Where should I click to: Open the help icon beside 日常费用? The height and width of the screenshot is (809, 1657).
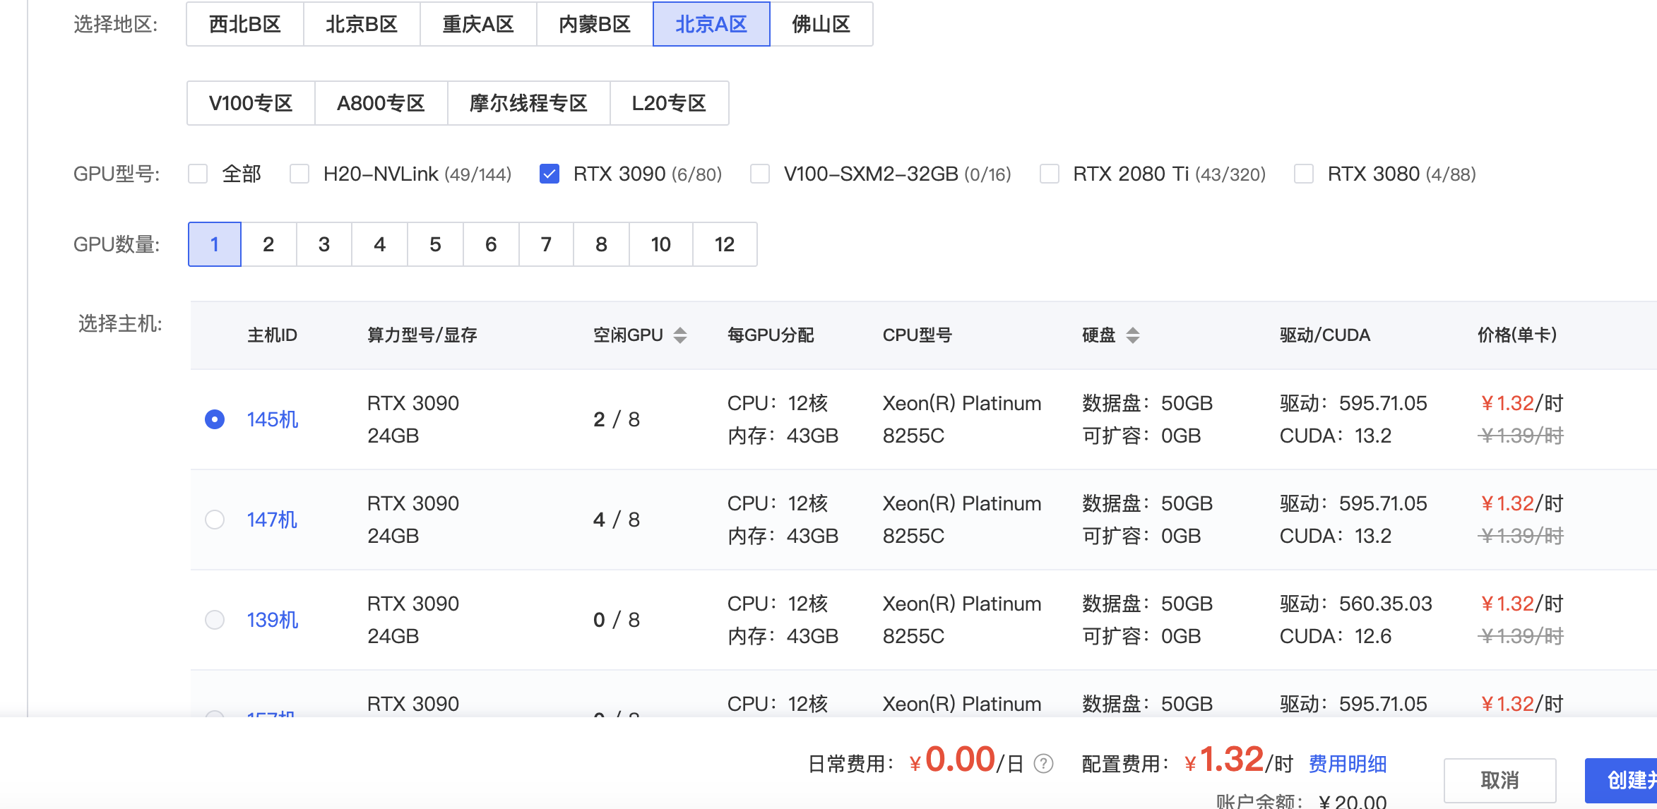click(x=1043, y=764)
